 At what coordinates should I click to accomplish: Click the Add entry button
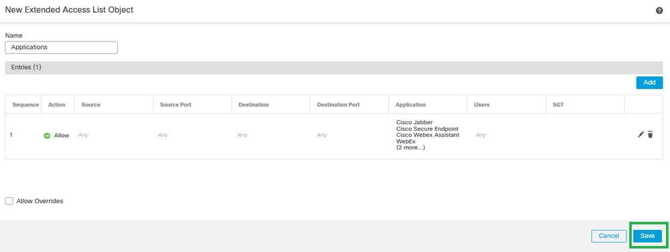click(x=649, y=82)
